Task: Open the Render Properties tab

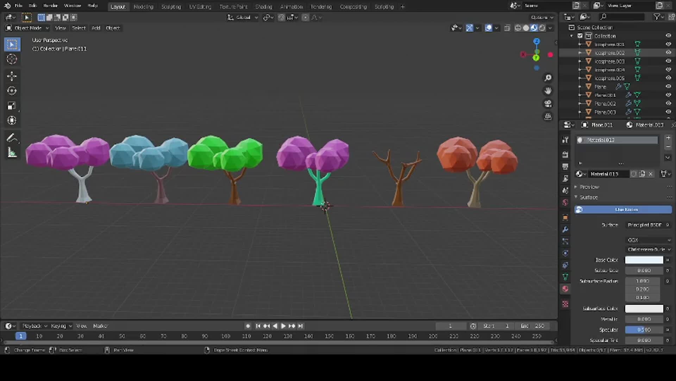Action: point(565,154)
